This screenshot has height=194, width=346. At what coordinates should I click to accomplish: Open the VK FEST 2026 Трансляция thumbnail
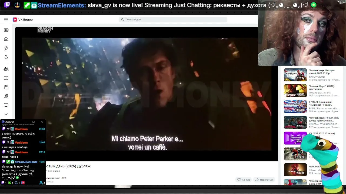(x=295, y=138)
